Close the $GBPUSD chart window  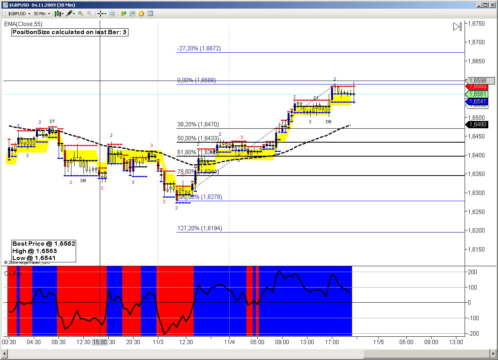(492, 5)
